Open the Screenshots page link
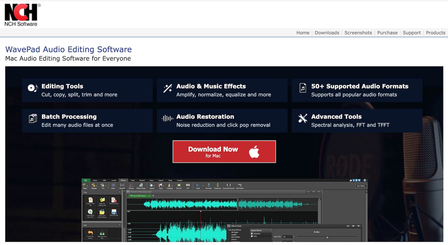Screen dimensions: 448x245 tap(358, 33)
